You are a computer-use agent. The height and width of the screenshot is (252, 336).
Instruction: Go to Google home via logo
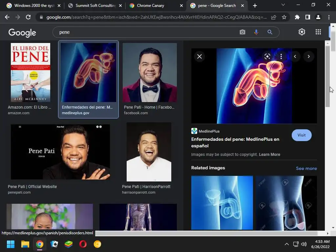pos(22,32)
